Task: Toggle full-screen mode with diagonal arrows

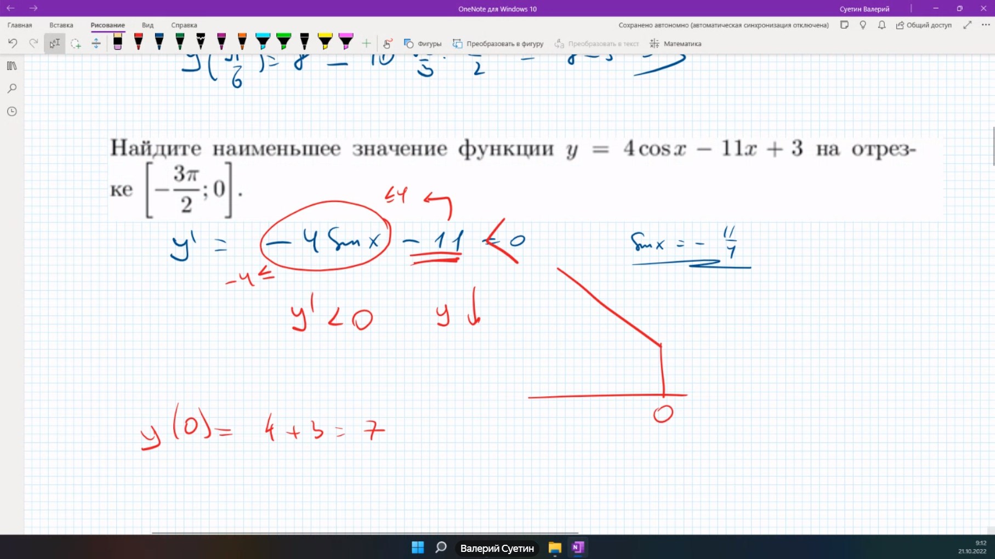Action: click(968, 25)
